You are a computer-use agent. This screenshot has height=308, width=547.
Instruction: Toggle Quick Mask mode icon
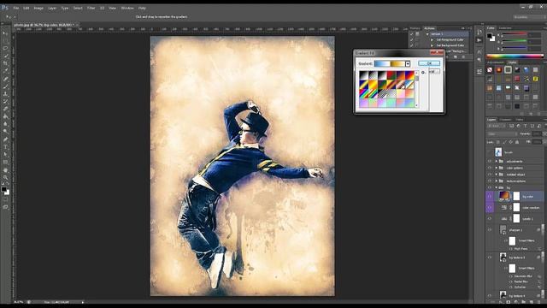[x=5, y=199]
